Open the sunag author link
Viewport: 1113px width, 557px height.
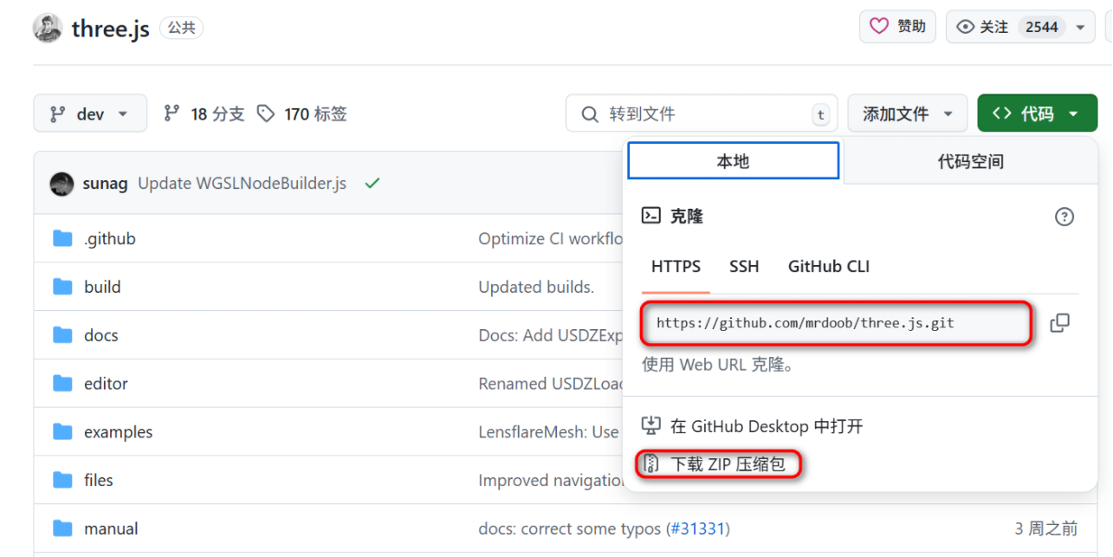tap(105, 184)
